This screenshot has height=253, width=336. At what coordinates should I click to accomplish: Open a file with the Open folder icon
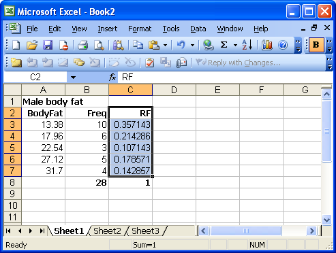[x=32, y=45]
